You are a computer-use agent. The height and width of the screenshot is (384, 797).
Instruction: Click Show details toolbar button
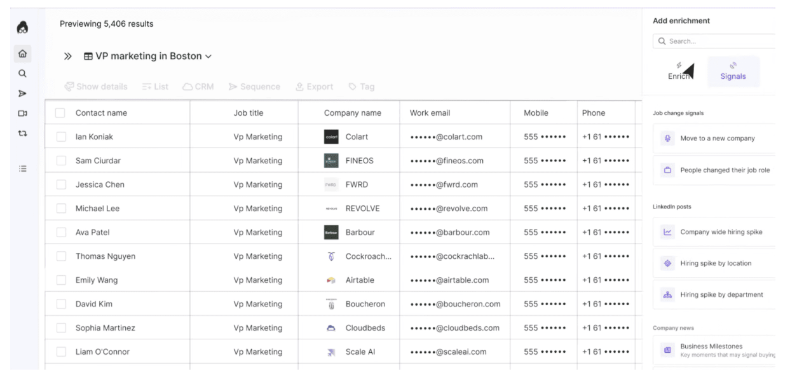coord(96,86)
